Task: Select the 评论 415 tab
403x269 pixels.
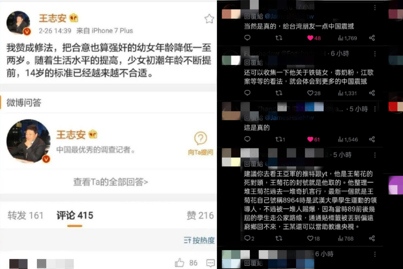Action: [x=75, y=215]
